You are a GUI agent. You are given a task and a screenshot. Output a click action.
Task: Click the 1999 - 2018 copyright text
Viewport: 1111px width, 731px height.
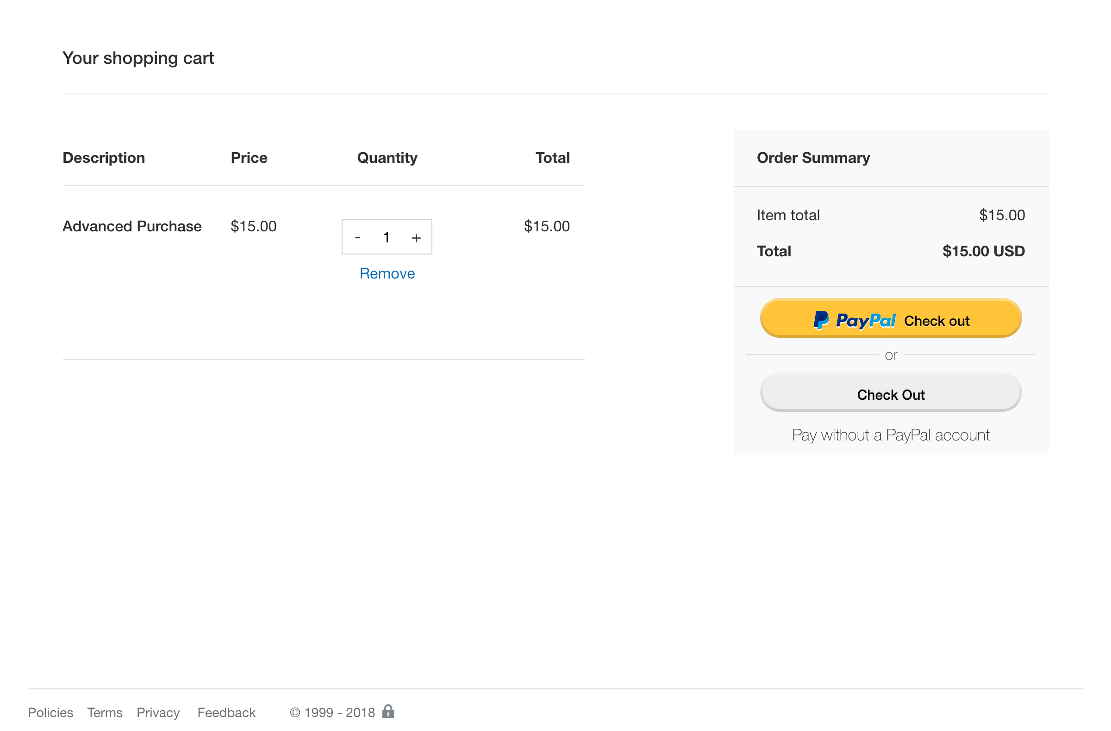[332, 712]
